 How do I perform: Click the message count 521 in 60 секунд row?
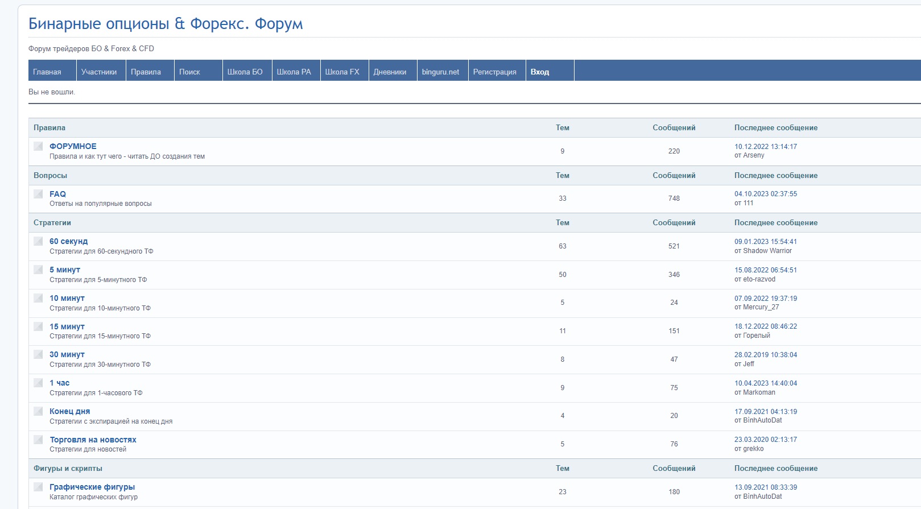click(674, 246)
